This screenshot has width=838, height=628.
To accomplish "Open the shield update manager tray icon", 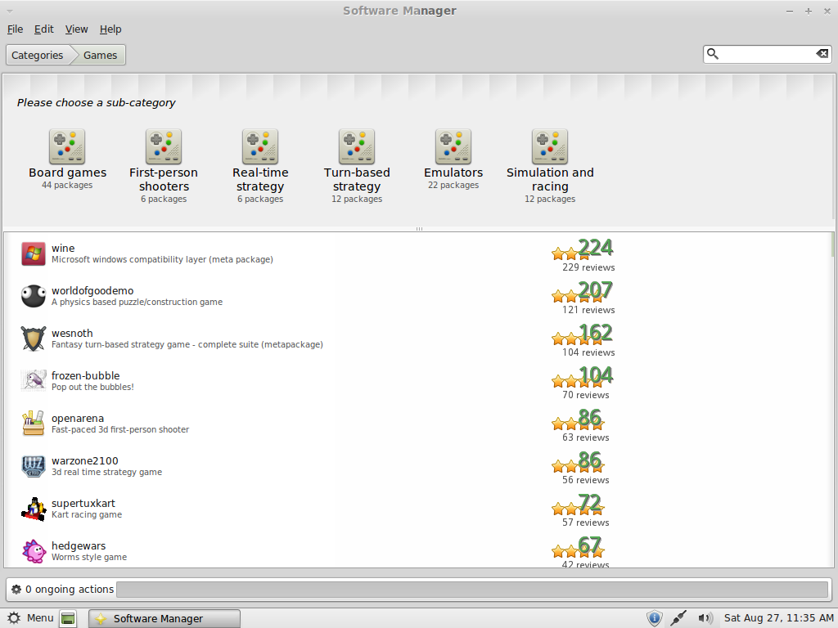I will click(654, 618).
